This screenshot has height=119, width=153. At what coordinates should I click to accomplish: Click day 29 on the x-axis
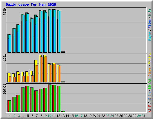(x=134, y=116)
